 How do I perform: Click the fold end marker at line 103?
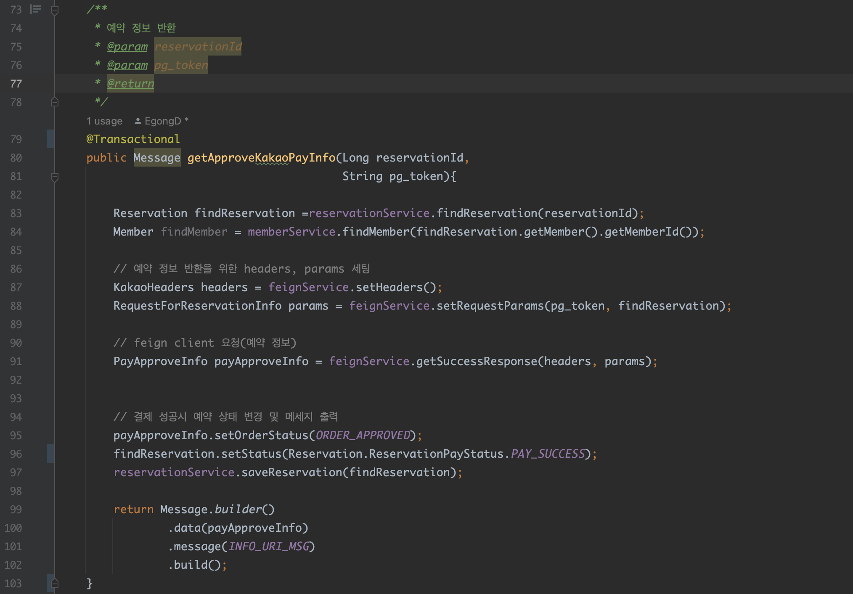[54, 583]
